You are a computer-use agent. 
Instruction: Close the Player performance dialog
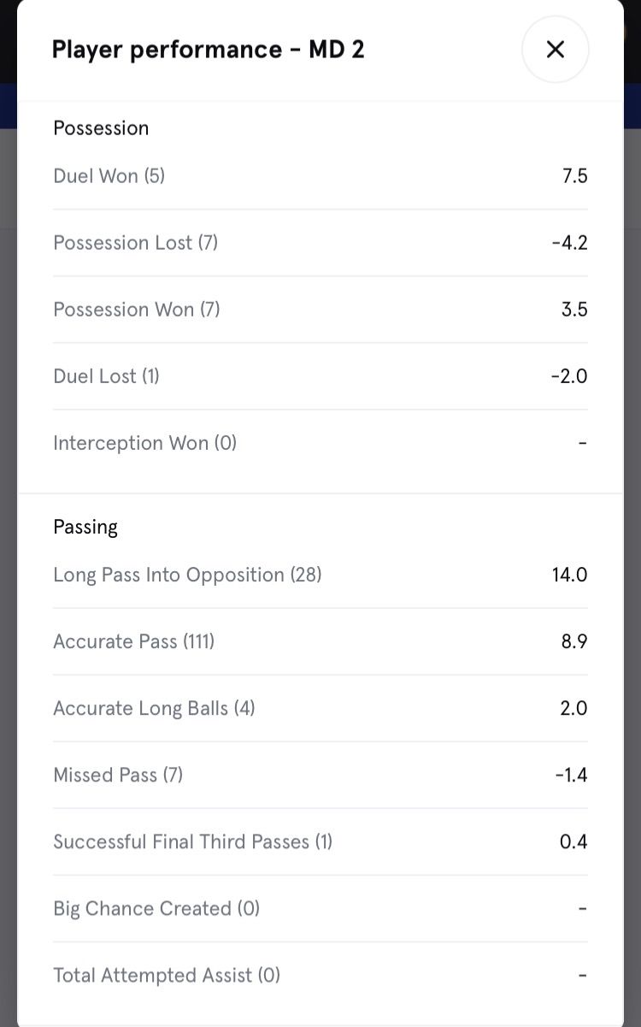pyautogui.click(x=555, y=50)
